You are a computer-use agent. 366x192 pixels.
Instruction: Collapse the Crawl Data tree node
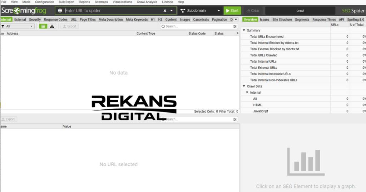click(244, 87)
